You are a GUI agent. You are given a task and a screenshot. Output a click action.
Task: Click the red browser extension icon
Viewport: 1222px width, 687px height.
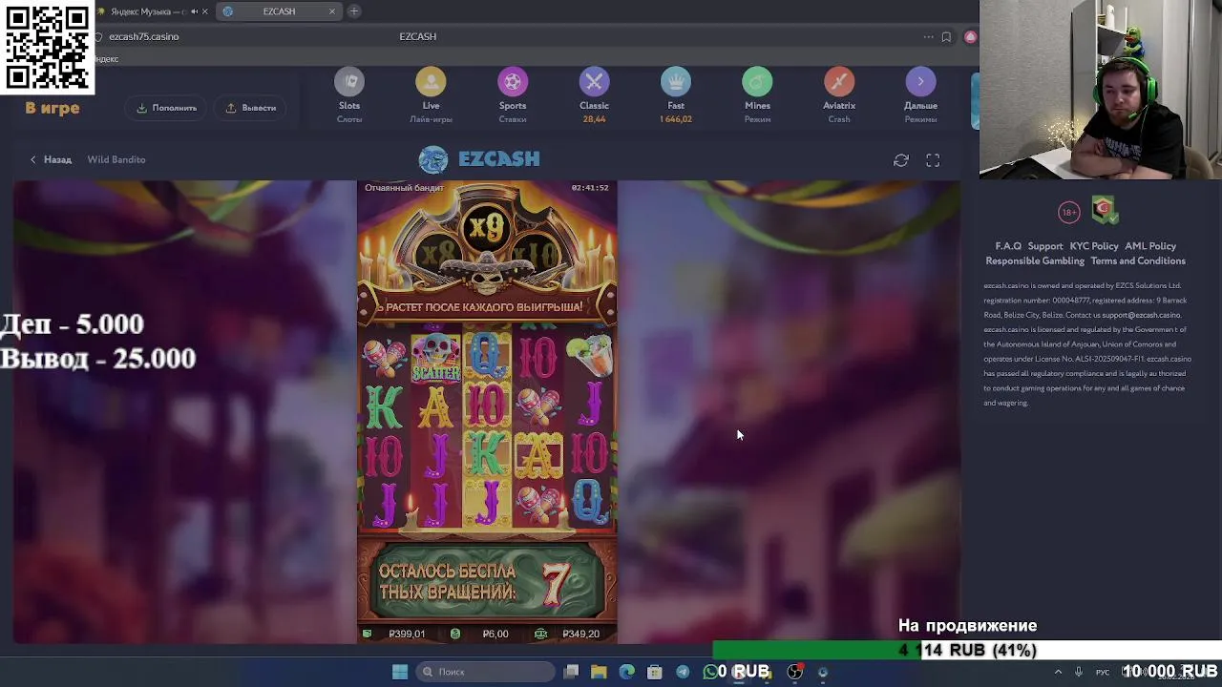tap(970, 36)
